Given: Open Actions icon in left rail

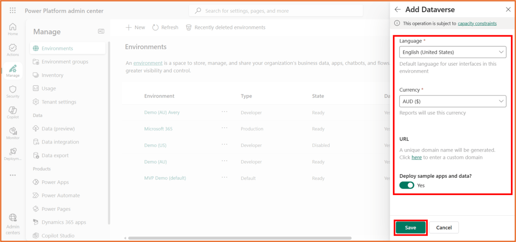Looking at the screenshot, I should coord(13,50).
